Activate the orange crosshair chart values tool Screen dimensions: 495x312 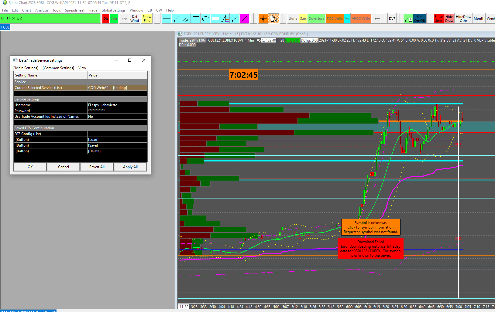[x=263, y=19]
